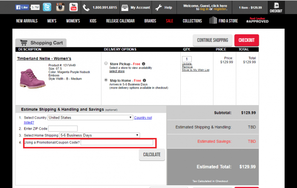Viewport: 297px width, 188px height.
Task: Click the Product # 13YVA49 text
Action: pyautogui.click(x=62, y=65)
